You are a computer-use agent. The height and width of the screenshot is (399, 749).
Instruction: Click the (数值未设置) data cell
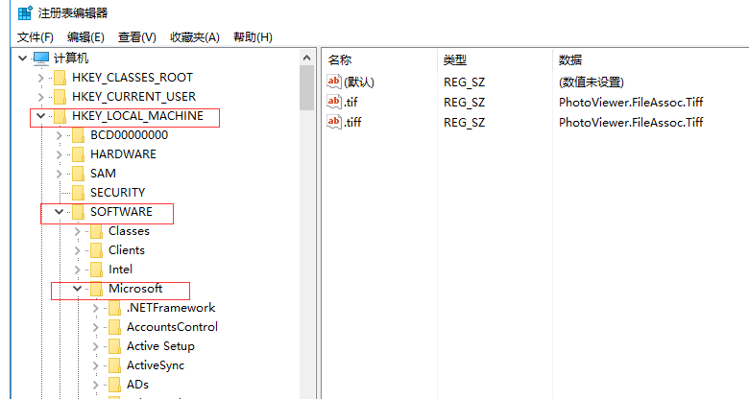pos(591,82)
